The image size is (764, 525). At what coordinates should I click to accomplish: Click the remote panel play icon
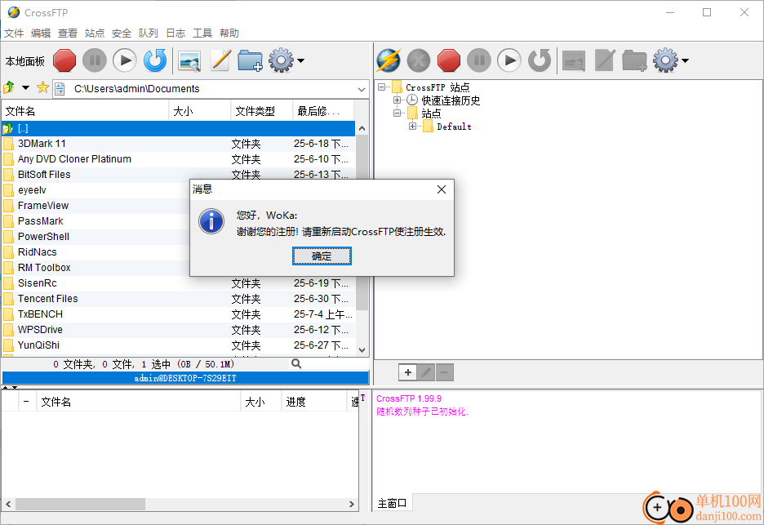509,61
